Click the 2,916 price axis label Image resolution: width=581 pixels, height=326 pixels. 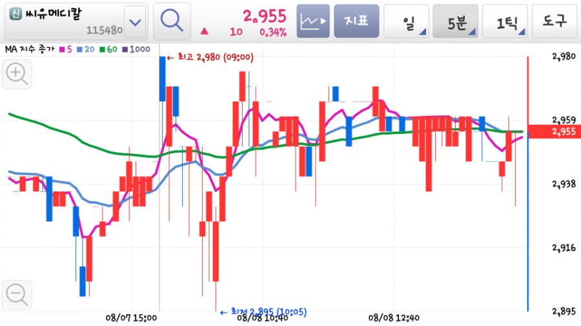point(564,247)
